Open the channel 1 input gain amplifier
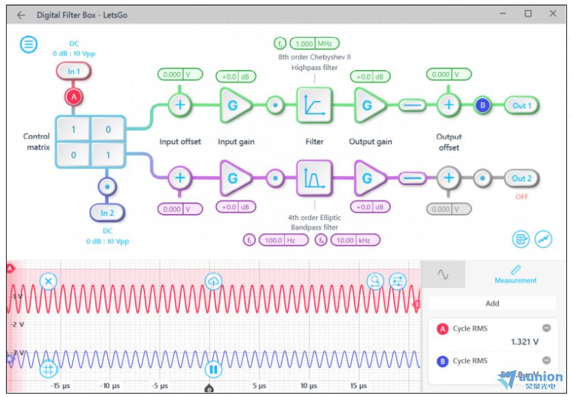This screenshot has width=571, height=397. [x=236, y=106]
